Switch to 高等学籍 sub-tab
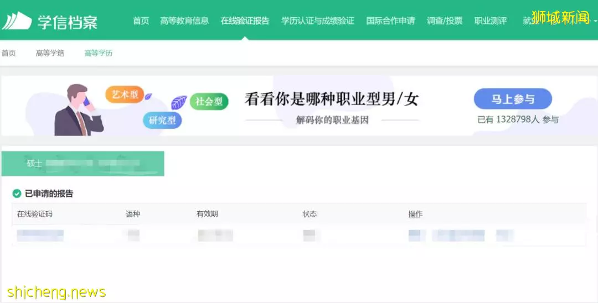The width and height of the screenshot is (598, 303). [x=50, y=53]
